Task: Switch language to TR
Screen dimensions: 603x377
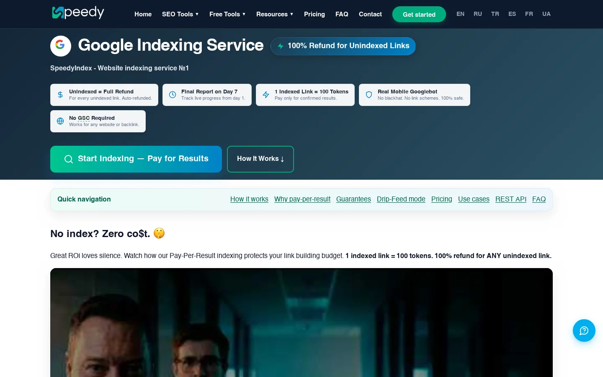Action: 495,14
